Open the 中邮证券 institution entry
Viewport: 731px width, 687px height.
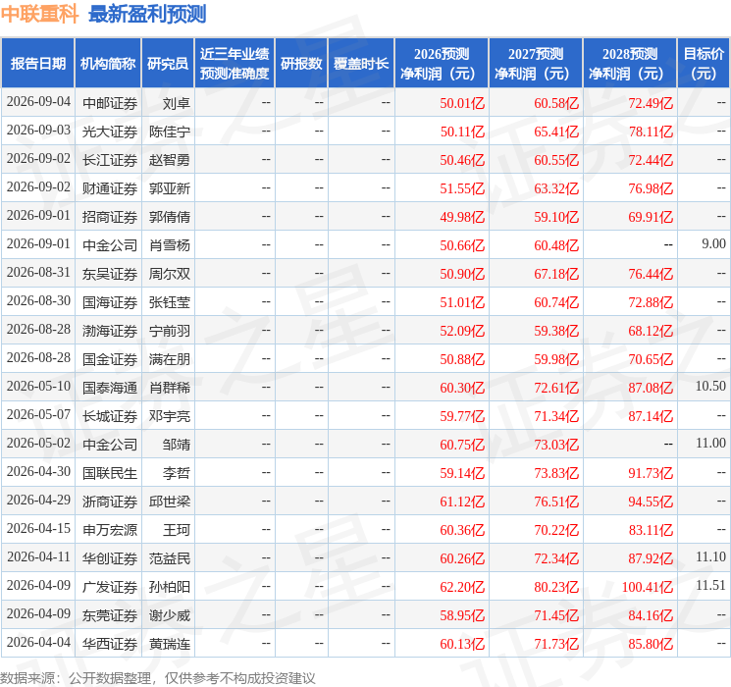[x=110, y=103]
